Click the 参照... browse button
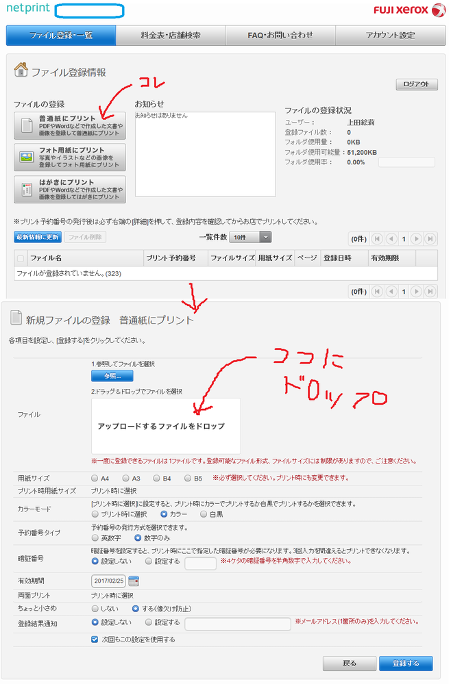451x684 pixels. [x=112, y=376]
